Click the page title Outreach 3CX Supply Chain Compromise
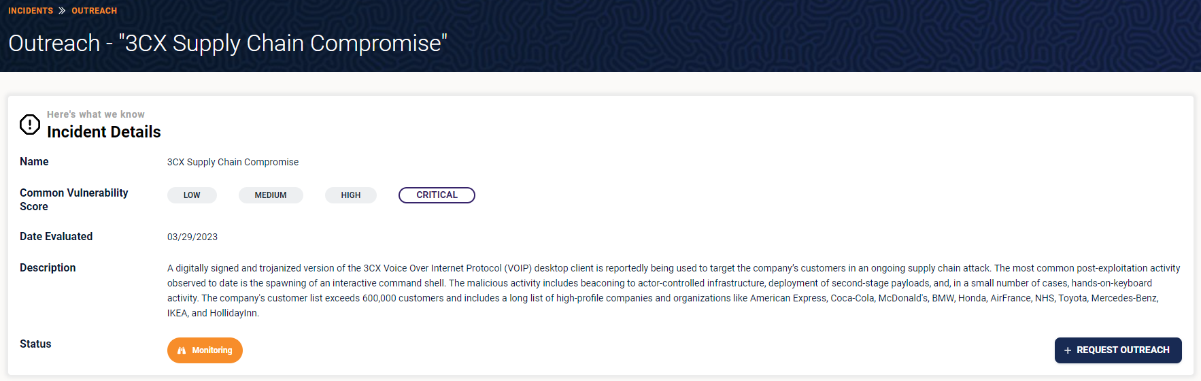The width and height of the screenshot is (1201, 381). tap(228, 43)
